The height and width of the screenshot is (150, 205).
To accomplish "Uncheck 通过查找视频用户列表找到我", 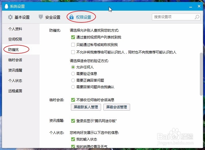I will coord(73,37).
